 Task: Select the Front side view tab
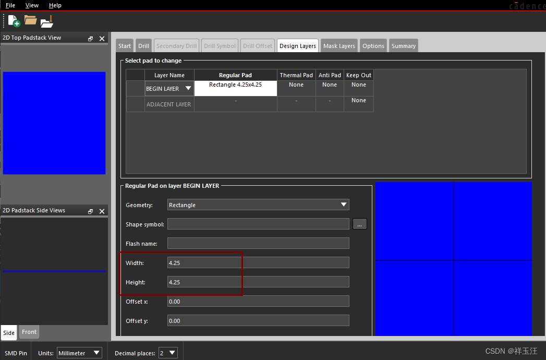(x=29, y=332)
